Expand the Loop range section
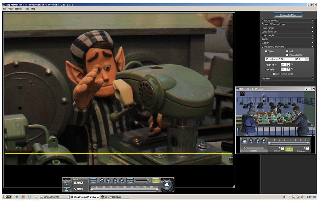This screenshot has width=319, height=202. click(x=287, y=28)
